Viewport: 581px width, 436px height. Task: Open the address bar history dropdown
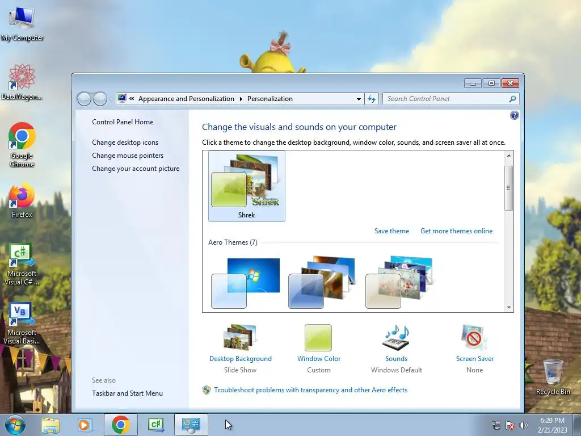[359, 99]
